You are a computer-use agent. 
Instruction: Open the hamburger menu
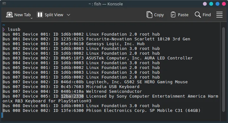[x=219, y=15]
